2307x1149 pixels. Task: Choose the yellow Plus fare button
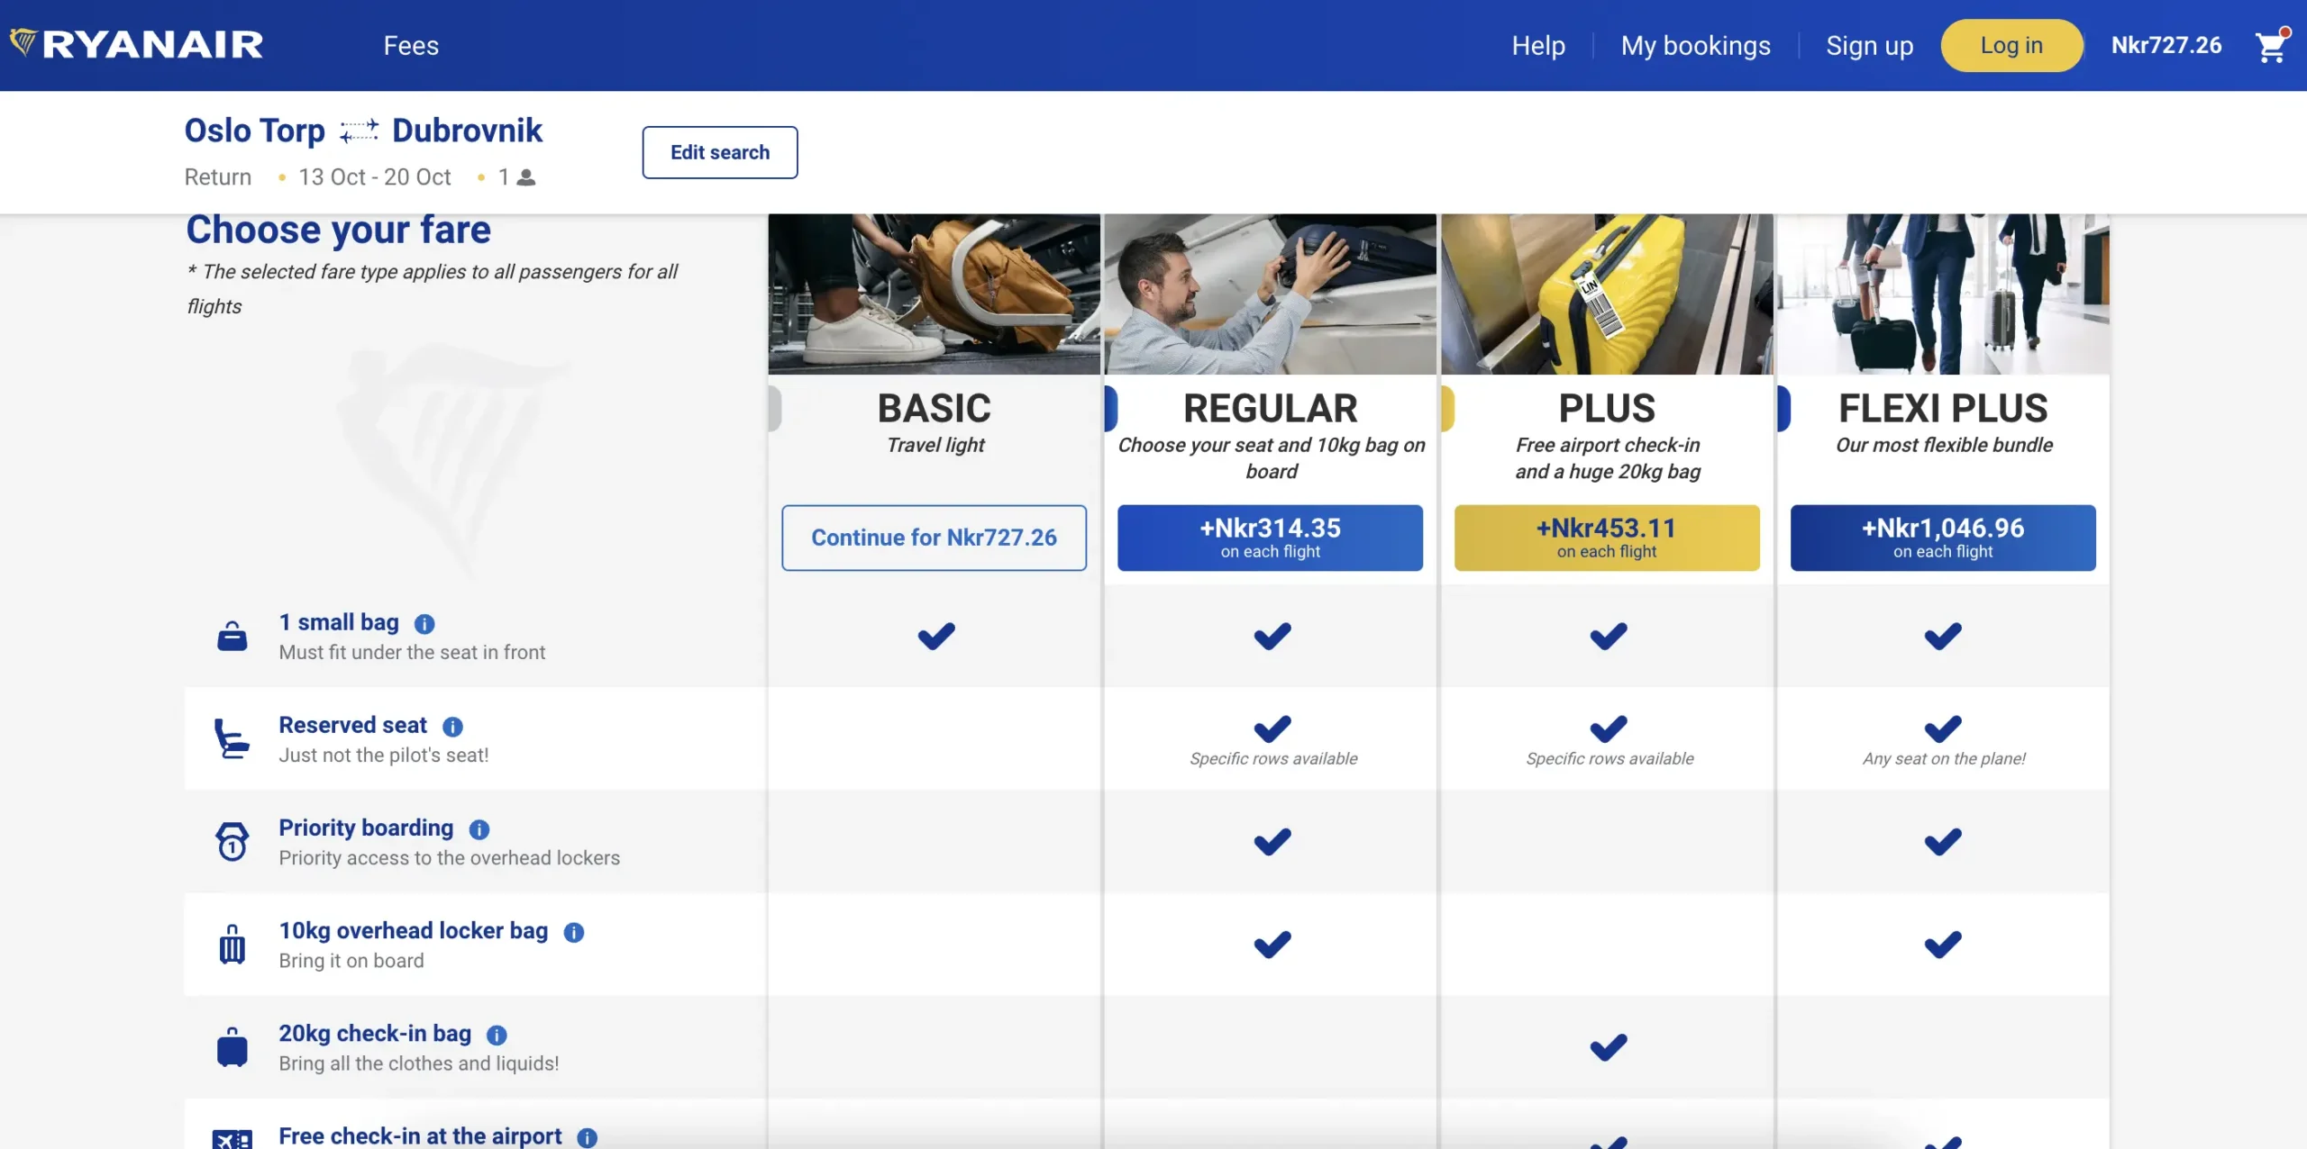[x=1606, y=538]
